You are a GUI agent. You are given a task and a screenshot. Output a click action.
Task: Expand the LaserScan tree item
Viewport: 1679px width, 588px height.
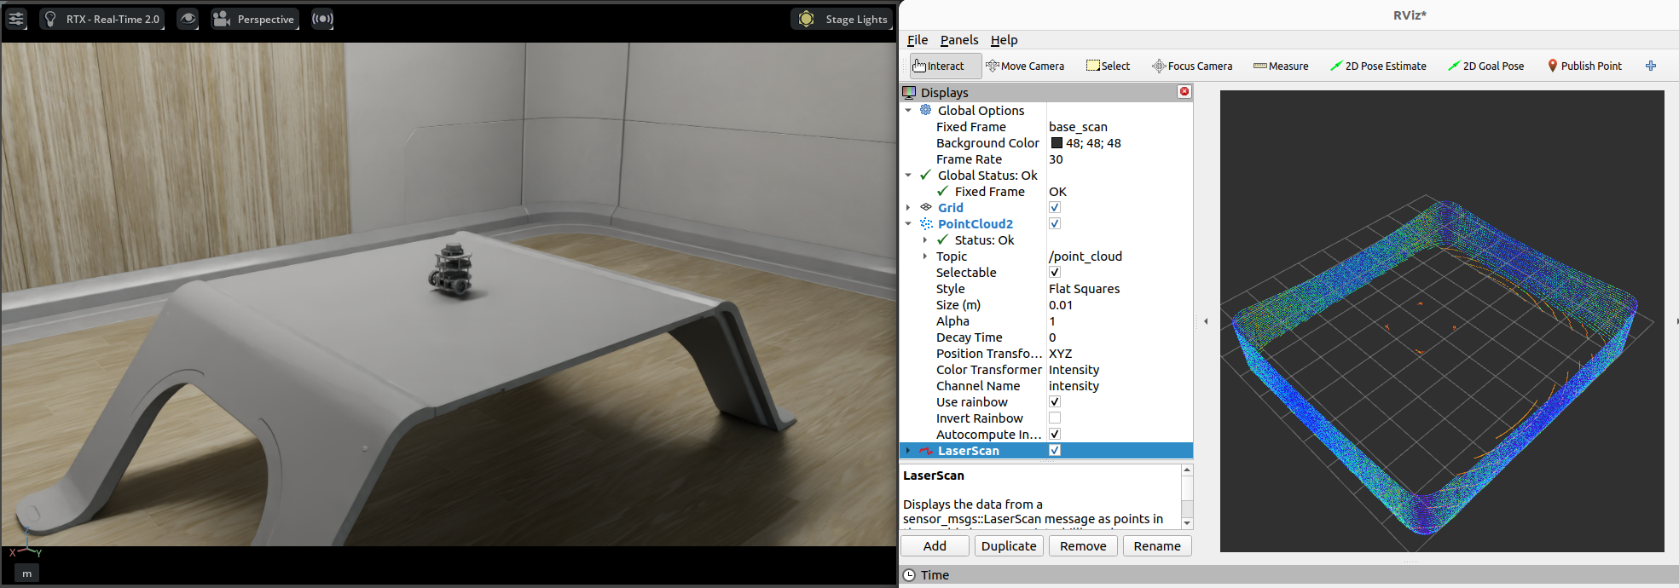coord(908,451)
